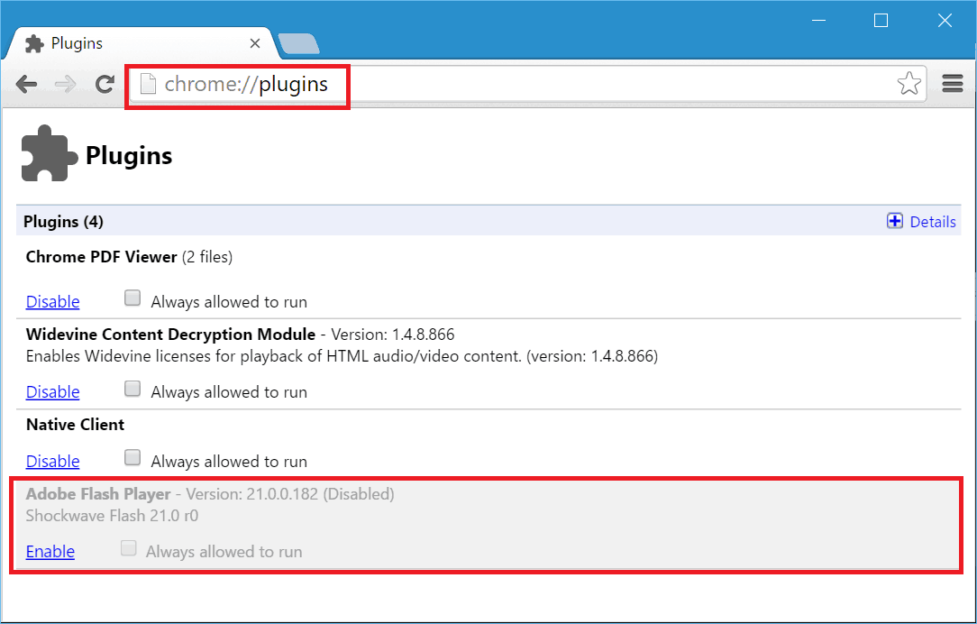
Task: Click the Plugins page heading
Action: pos(129,156)
